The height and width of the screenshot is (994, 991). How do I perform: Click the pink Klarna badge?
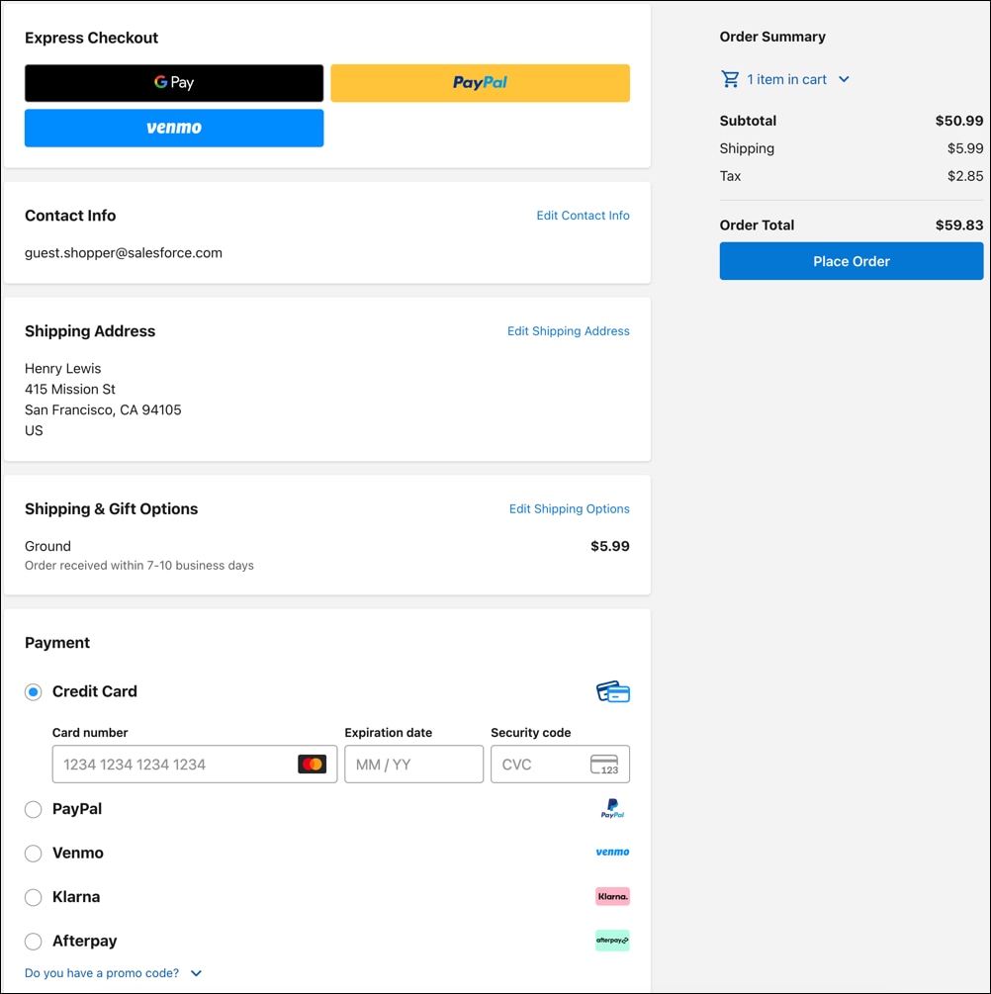611,896
